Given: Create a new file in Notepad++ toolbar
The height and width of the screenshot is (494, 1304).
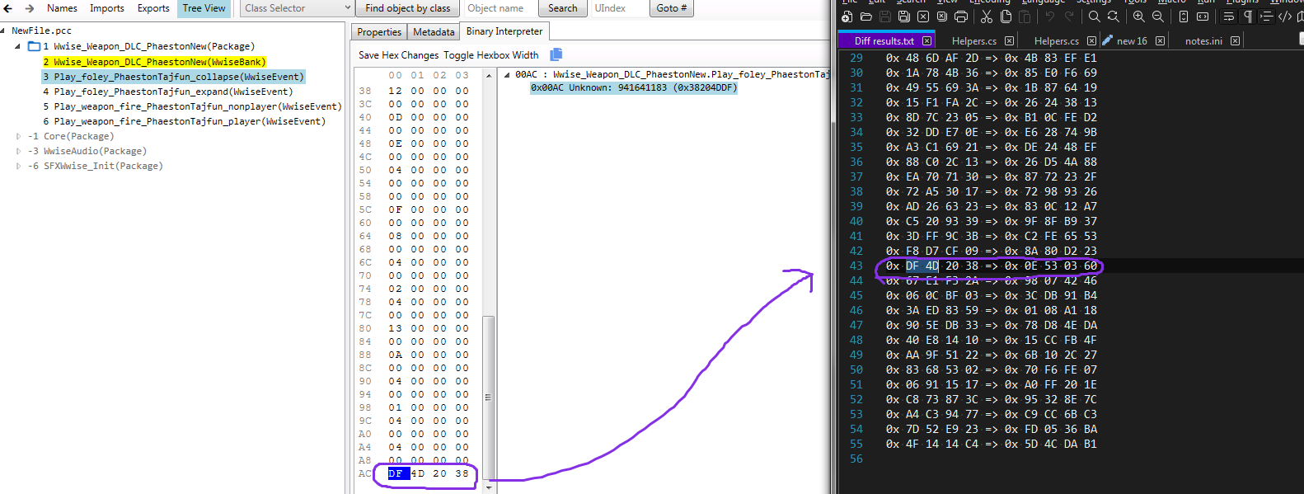Looking at the screenshot, I should point(847,16).
